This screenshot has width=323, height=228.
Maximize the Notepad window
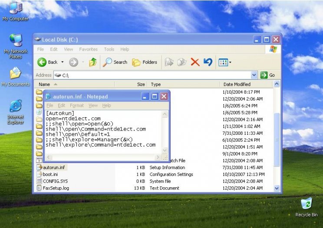(155, 96)
